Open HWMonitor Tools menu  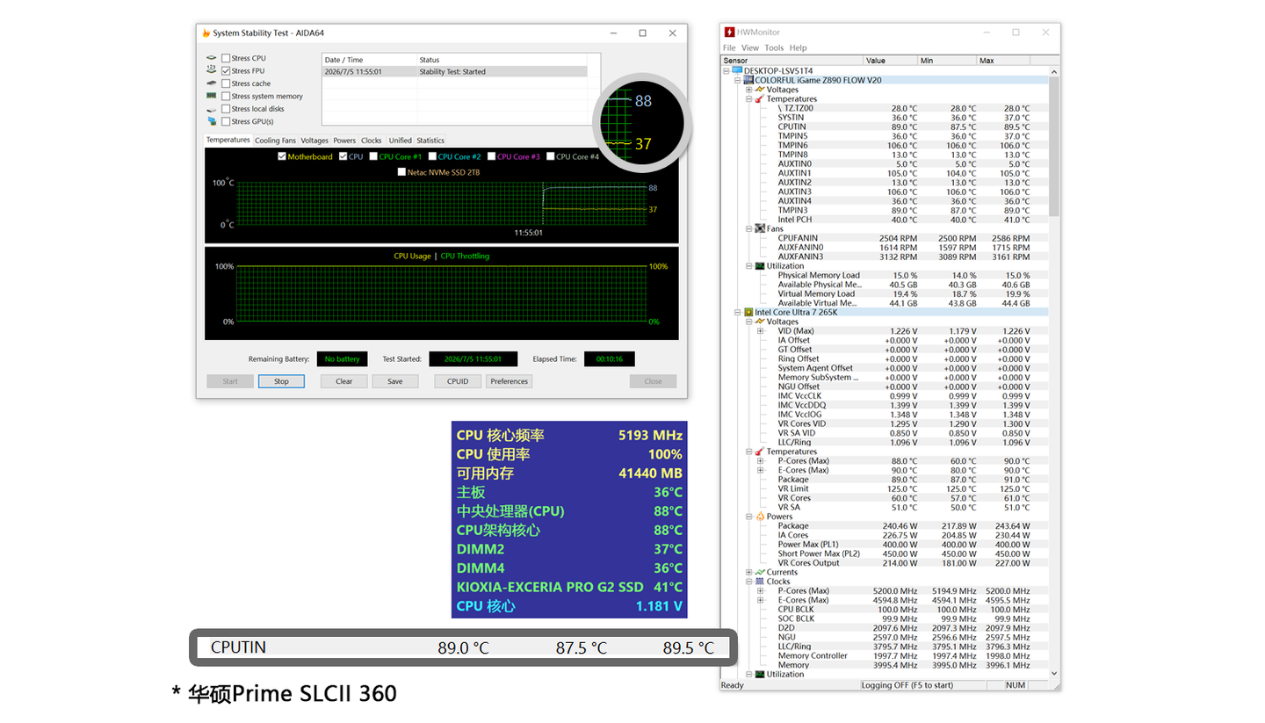coord(774,48)
